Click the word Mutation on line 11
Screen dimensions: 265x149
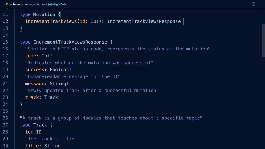(44, 14)
